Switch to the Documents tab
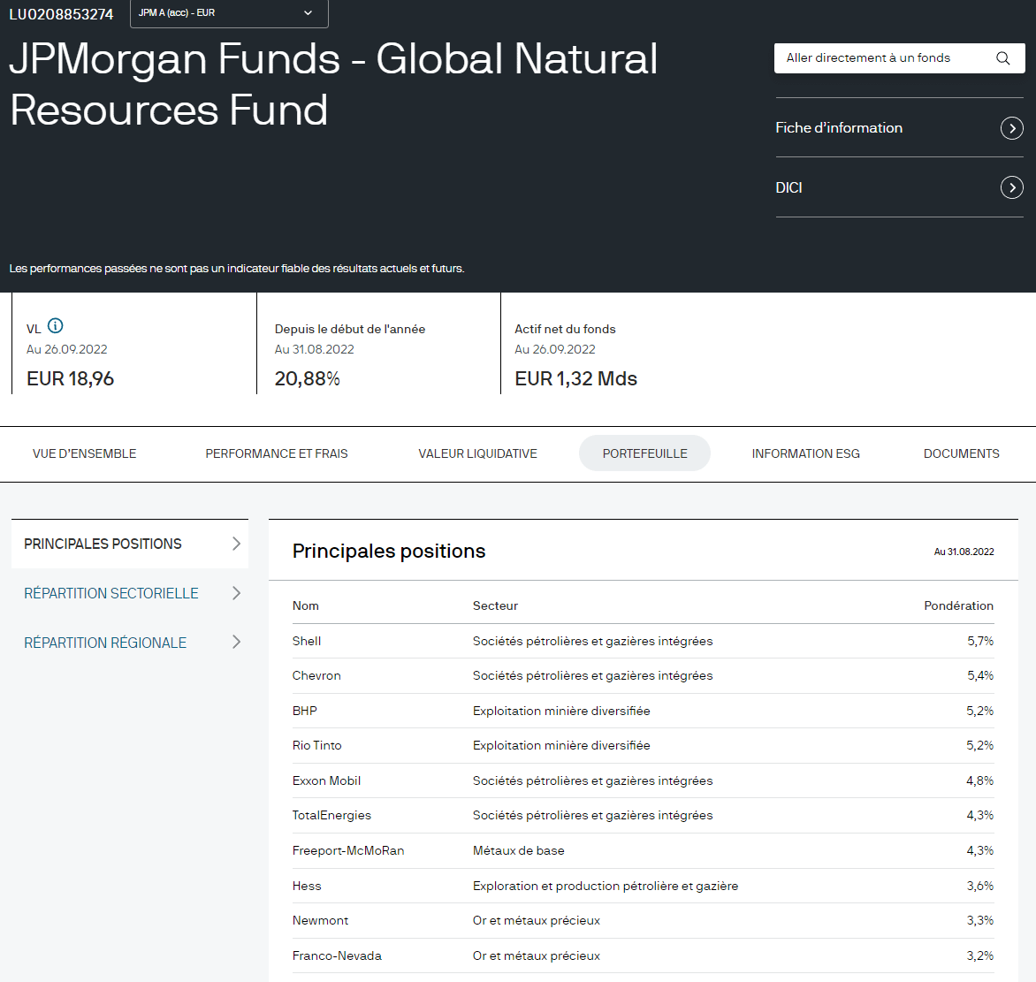1036x982 pixels. (961, 453)
